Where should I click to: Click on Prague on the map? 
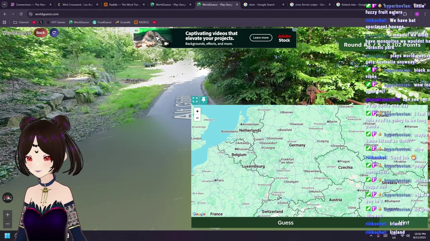pyautogui.click(x=344, y=161)
